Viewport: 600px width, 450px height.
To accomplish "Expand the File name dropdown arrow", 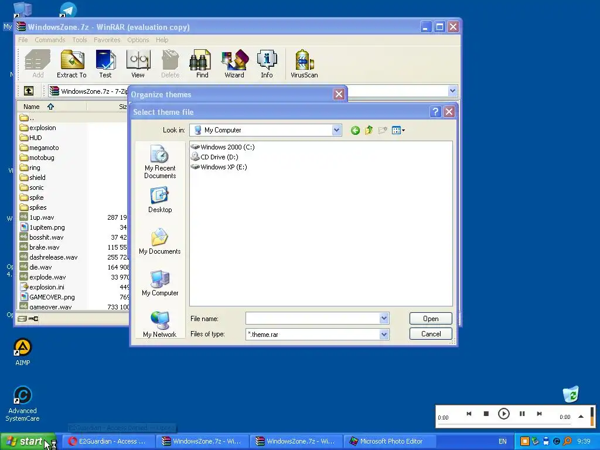I will click(384, 318).
